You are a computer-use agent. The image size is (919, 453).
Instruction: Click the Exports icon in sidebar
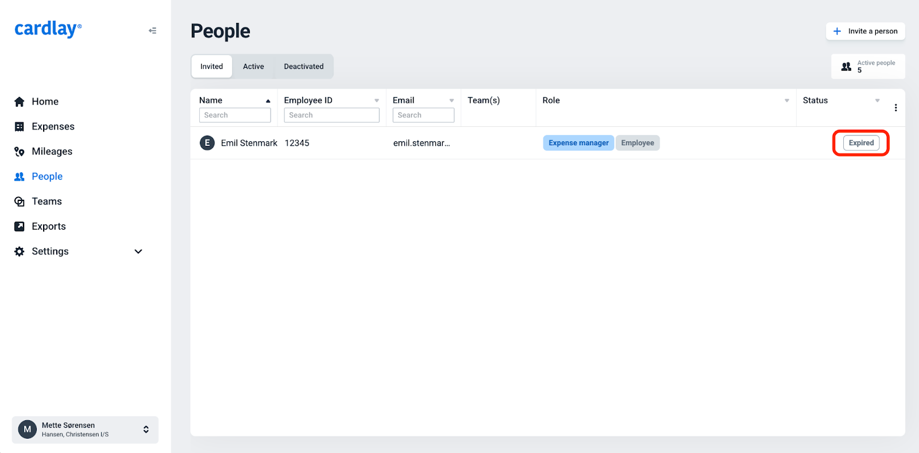(20, 226)
